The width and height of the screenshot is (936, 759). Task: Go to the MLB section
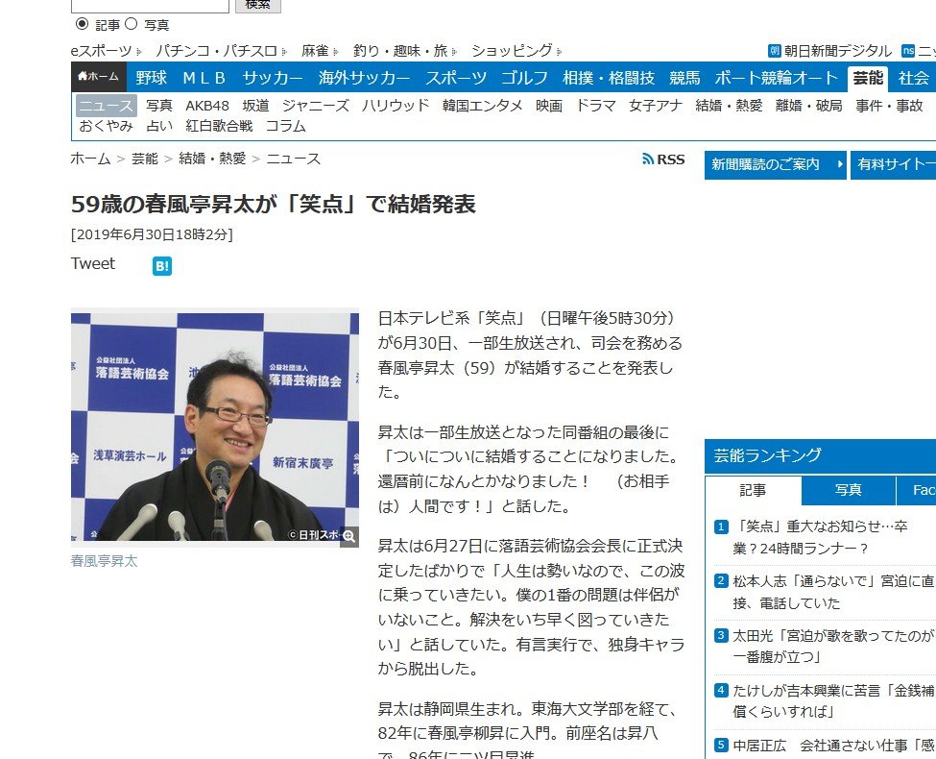coord(204,78)
